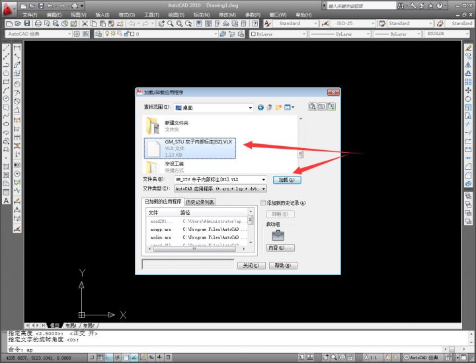Image resolution: width=476 pixels, height=363 pixels.
Task: Click the Startup Suite briefcase icon
Action: [278, 235]
